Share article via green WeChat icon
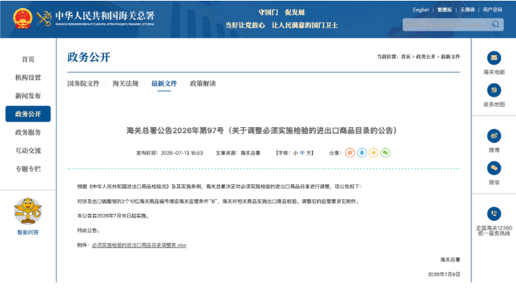 (x=385, y=152)
